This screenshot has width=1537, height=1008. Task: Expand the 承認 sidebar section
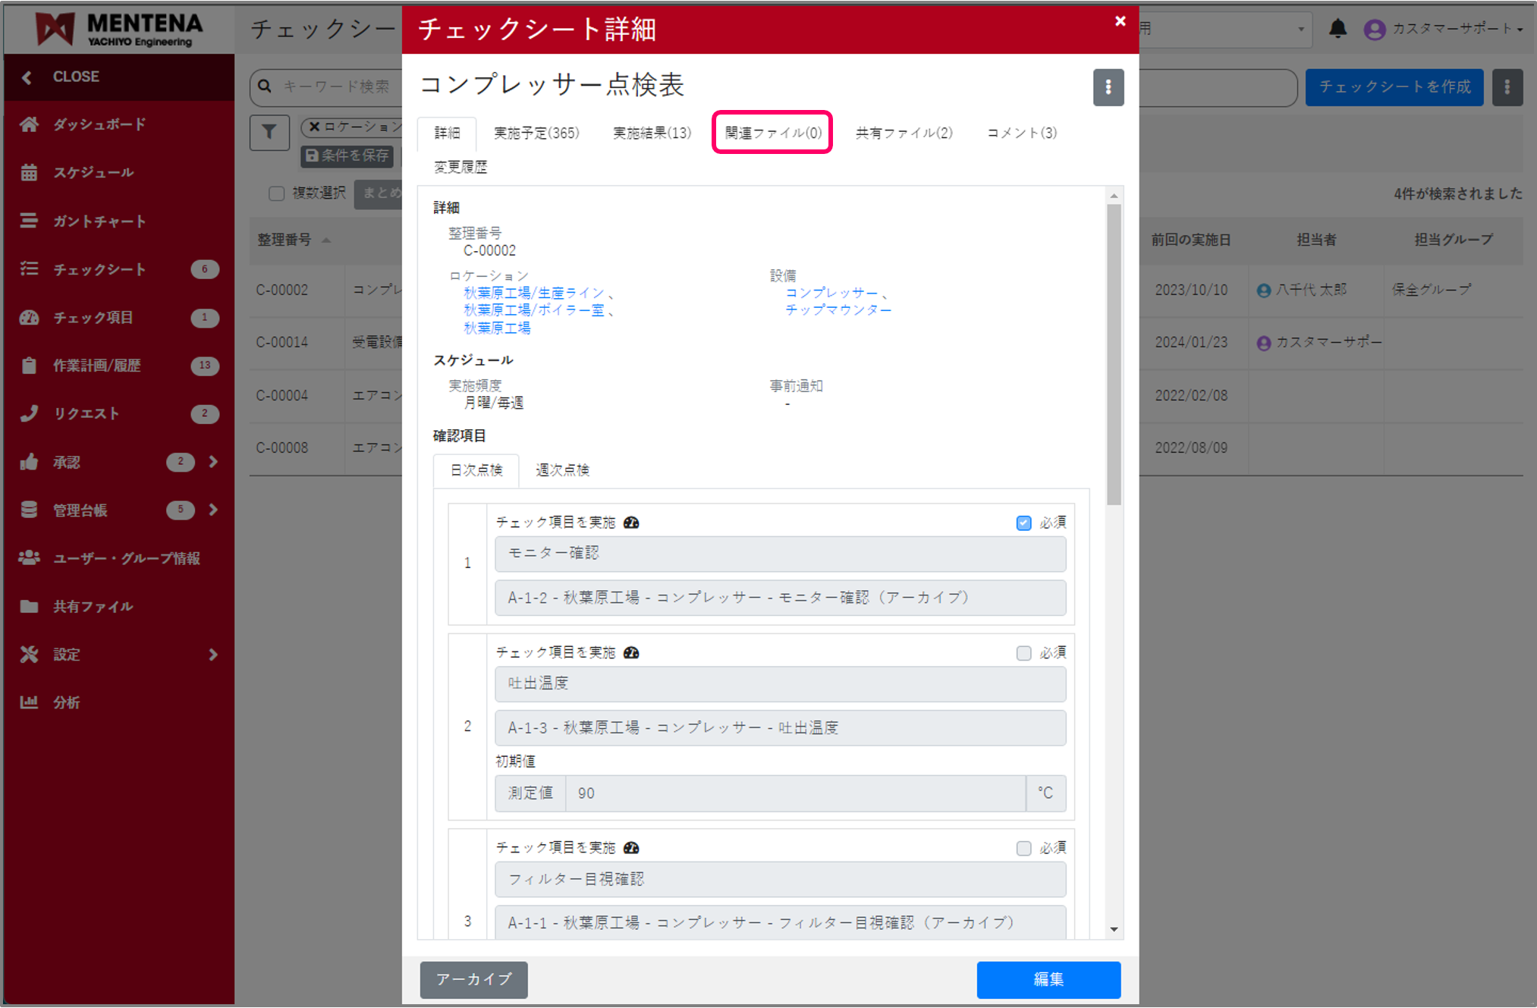(x=213, y=461)
